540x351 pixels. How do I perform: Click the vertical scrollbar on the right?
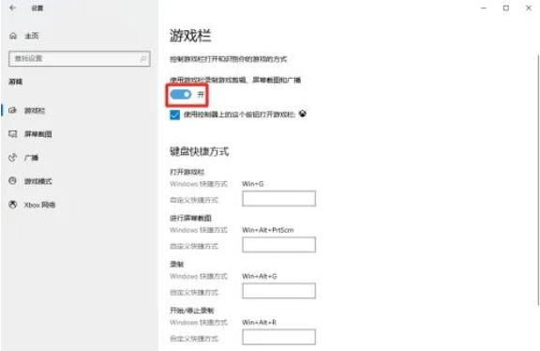(538, 179)
